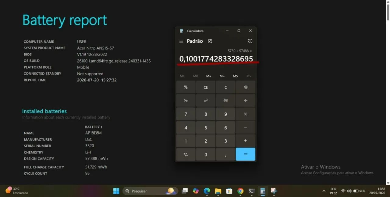Screen dimensions: 390x197
Task: Maximize the Calculadora window
Action: [x=239, y=31]
